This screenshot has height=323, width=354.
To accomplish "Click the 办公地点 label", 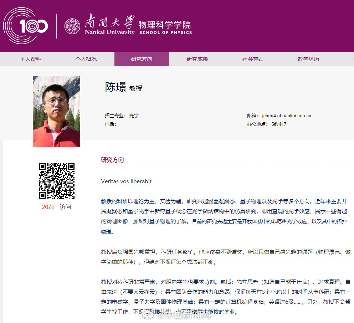I will point(257,124).
